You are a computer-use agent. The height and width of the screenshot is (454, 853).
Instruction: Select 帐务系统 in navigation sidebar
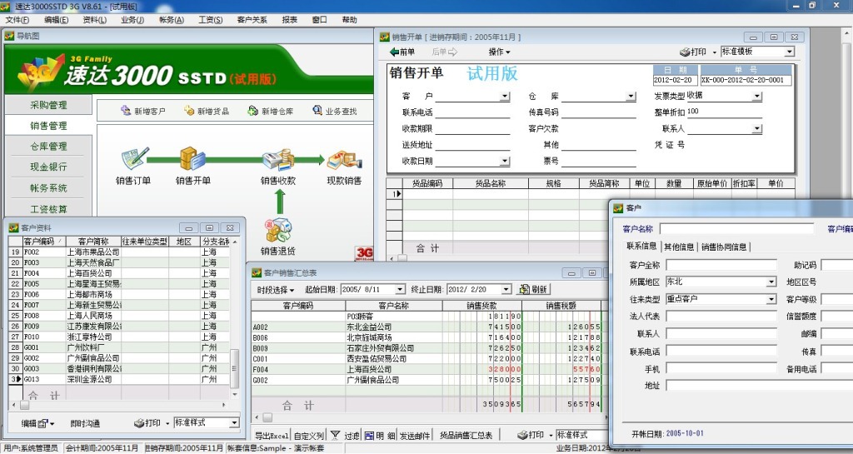(48, 188)
